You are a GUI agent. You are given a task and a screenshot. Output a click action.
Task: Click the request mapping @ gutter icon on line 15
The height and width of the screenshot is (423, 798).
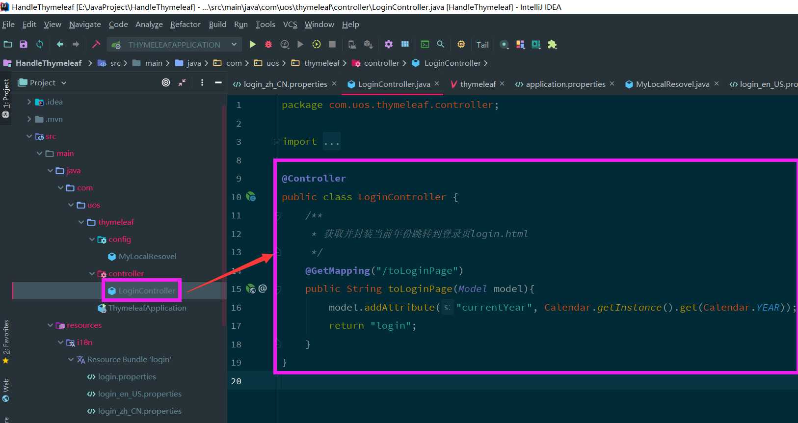[263, 289]
